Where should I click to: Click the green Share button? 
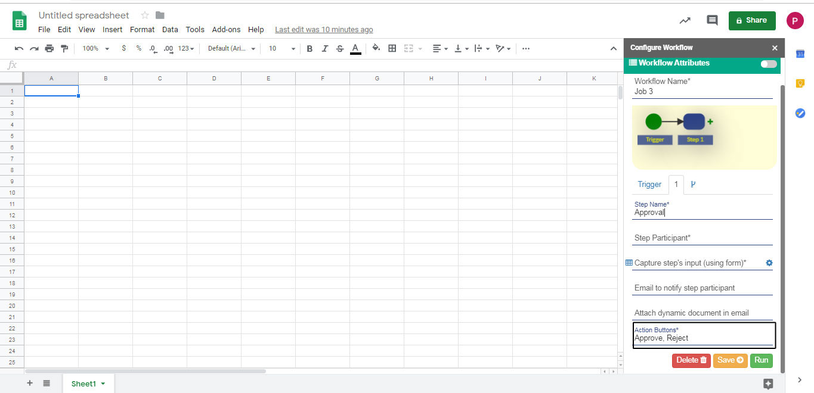[752, 20]
